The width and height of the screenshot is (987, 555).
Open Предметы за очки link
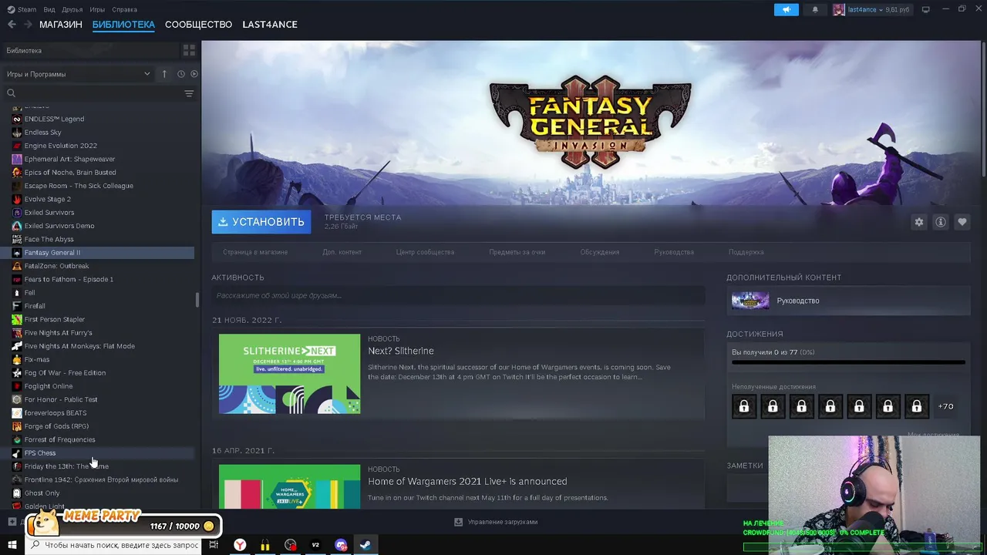tap(517, 252)
